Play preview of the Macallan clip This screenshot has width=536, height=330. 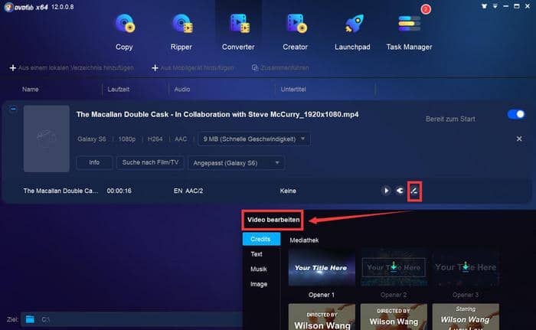386,191
